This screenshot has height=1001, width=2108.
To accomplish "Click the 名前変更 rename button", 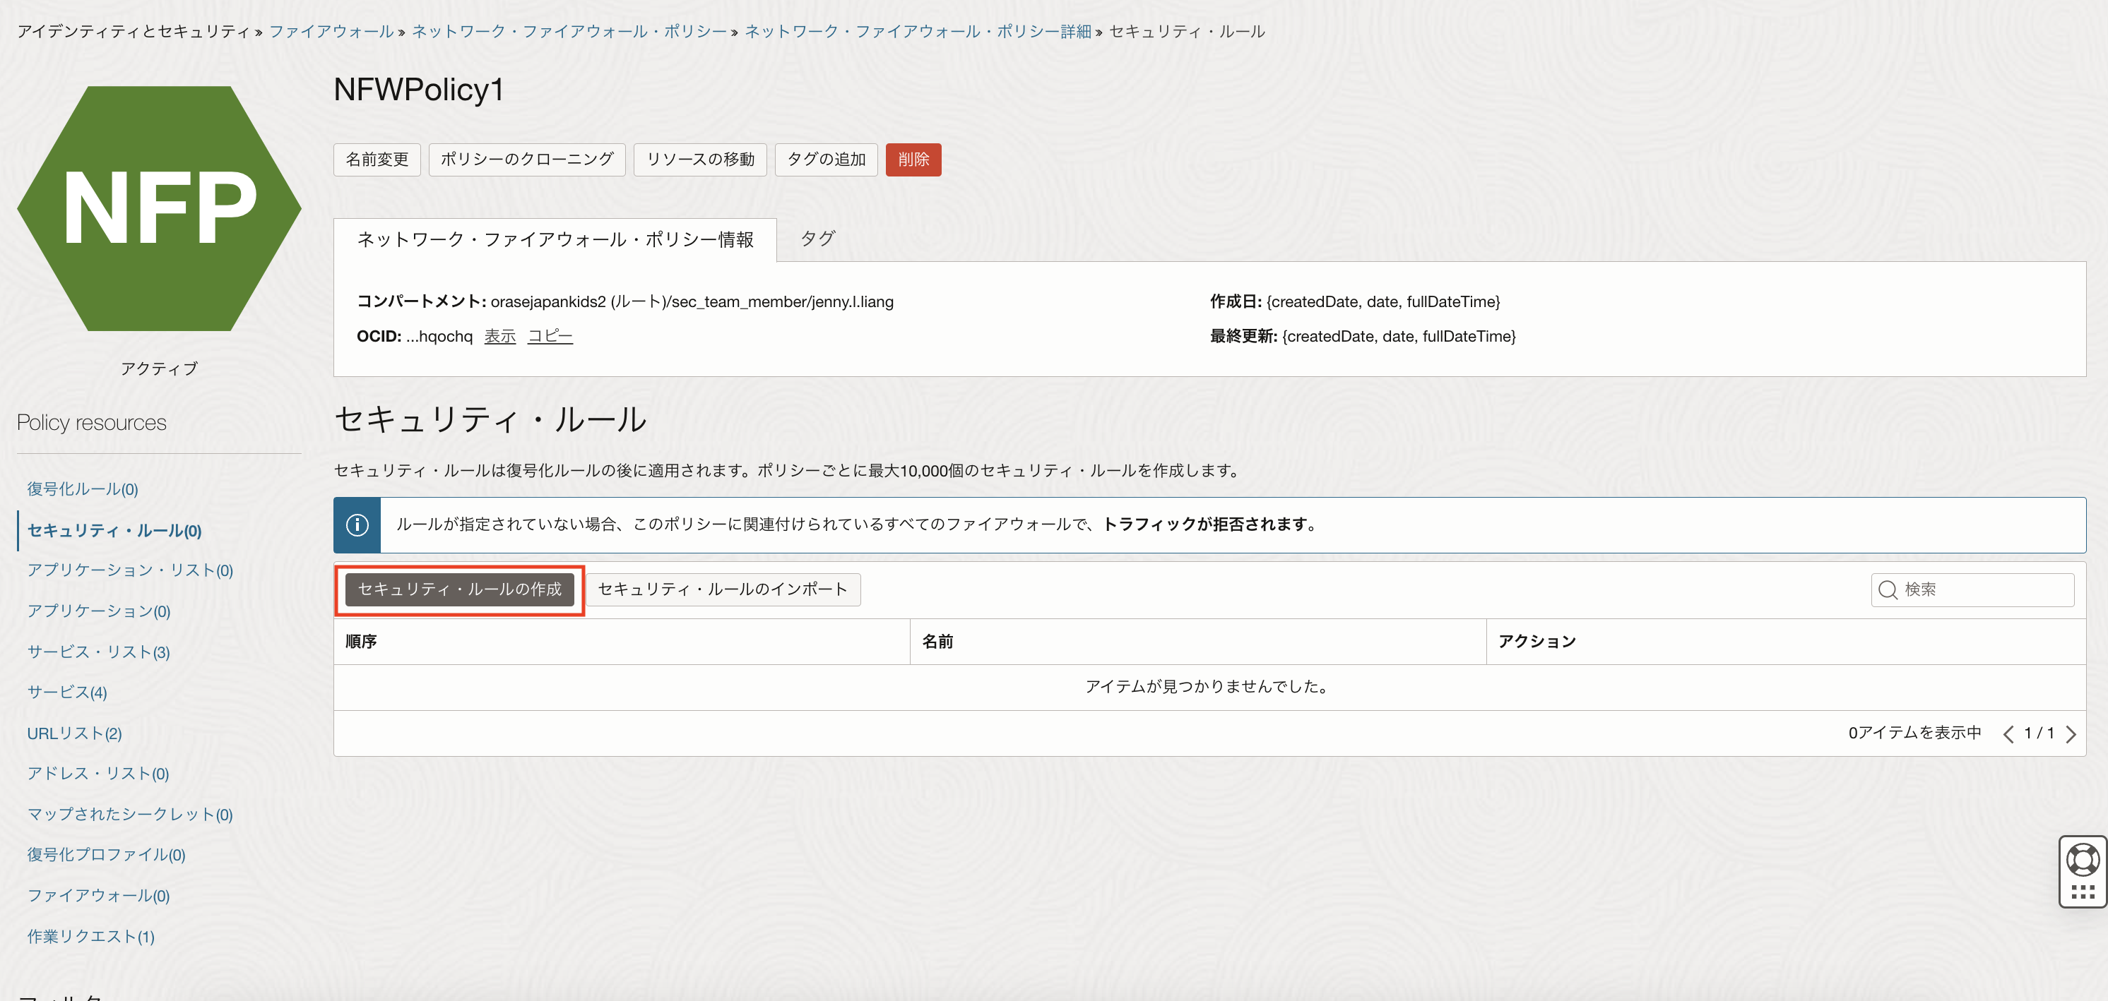I will coord(377,160).
